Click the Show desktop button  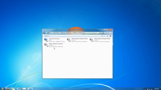160,89
